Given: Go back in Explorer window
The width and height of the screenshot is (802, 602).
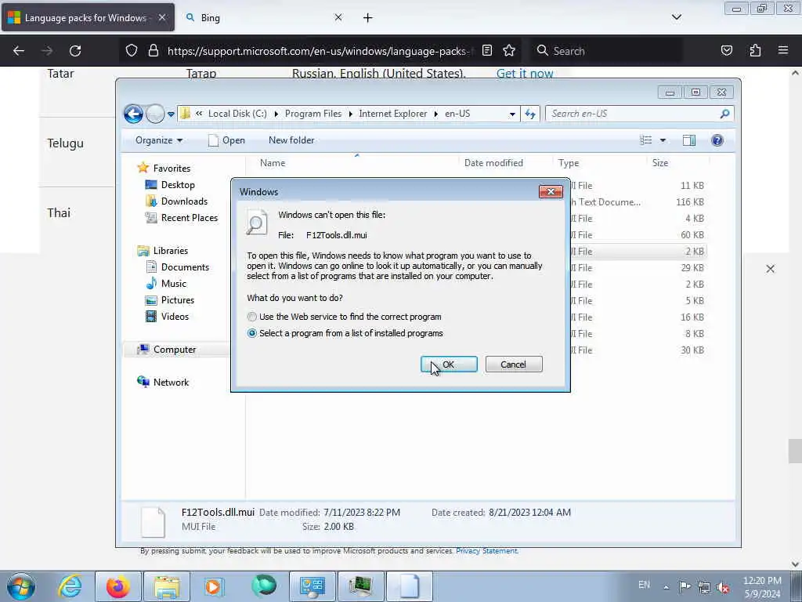Looking at the screenshot, I should 133,114.
